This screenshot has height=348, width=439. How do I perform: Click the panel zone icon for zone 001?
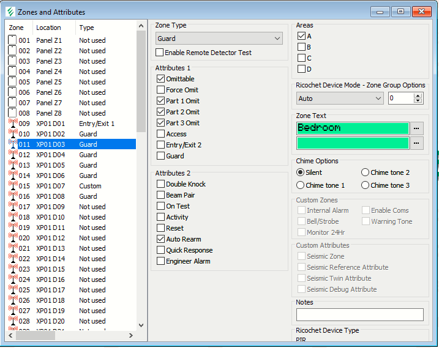pos(12,40)
